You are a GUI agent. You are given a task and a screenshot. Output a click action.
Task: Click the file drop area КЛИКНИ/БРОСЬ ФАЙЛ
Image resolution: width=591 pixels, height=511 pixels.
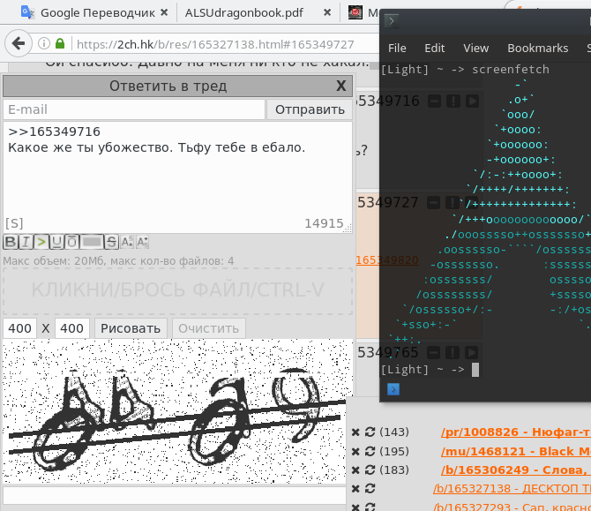coord(178,290)
